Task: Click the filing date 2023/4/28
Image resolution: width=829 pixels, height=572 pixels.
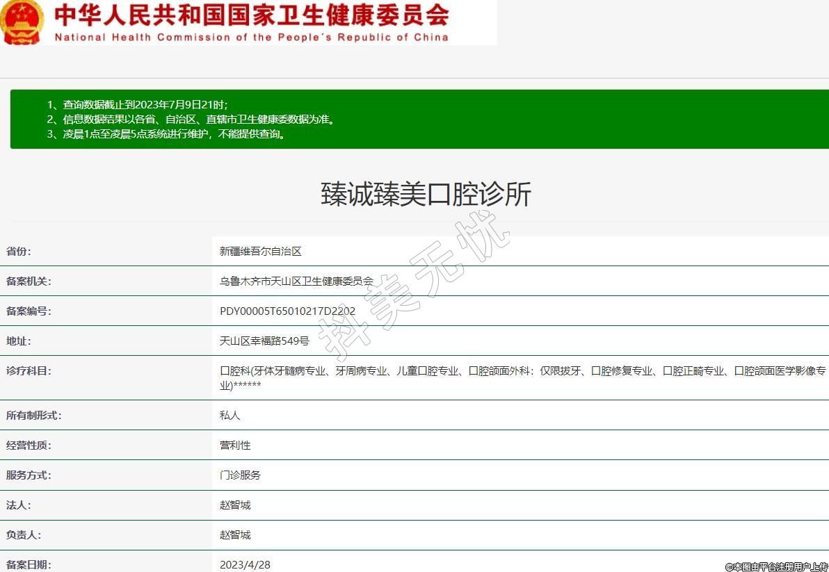Action: (244, 564)
